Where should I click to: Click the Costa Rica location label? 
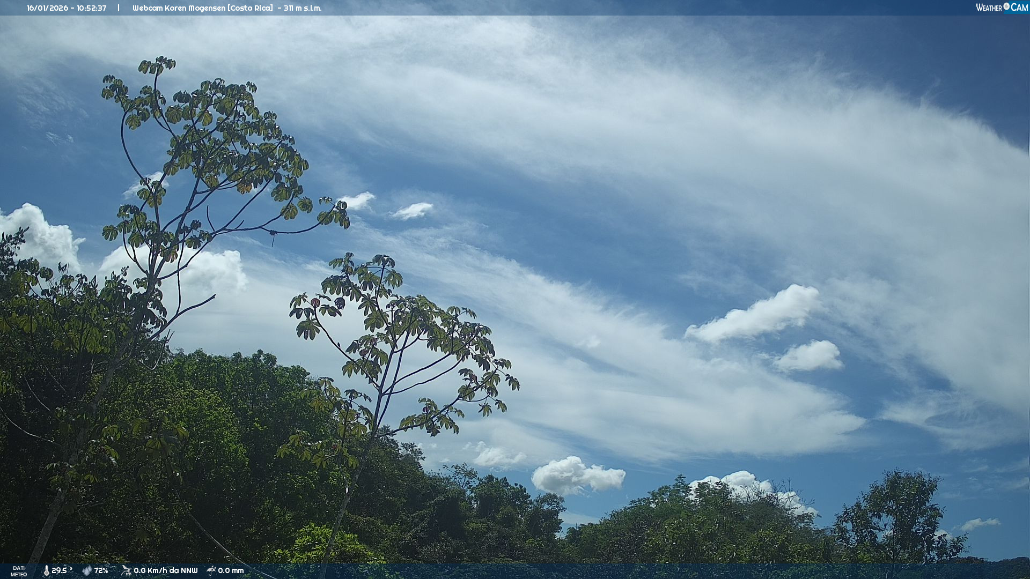(250, 8)
